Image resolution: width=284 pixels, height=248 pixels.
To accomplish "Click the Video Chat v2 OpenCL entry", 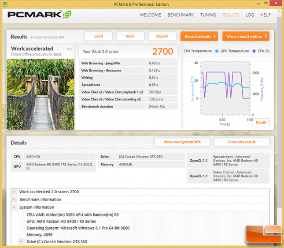I will click(x=240, y=176).
